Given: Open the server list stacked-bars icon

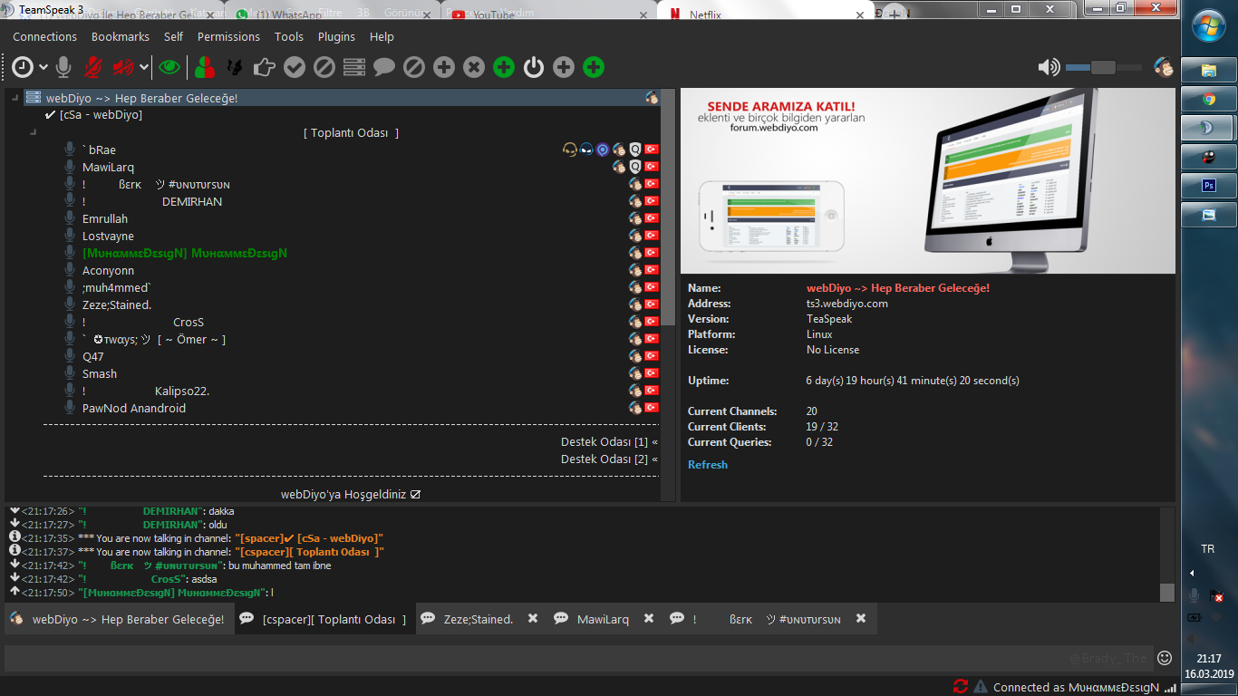Looking at the screenshot, I should coord(353,67).
